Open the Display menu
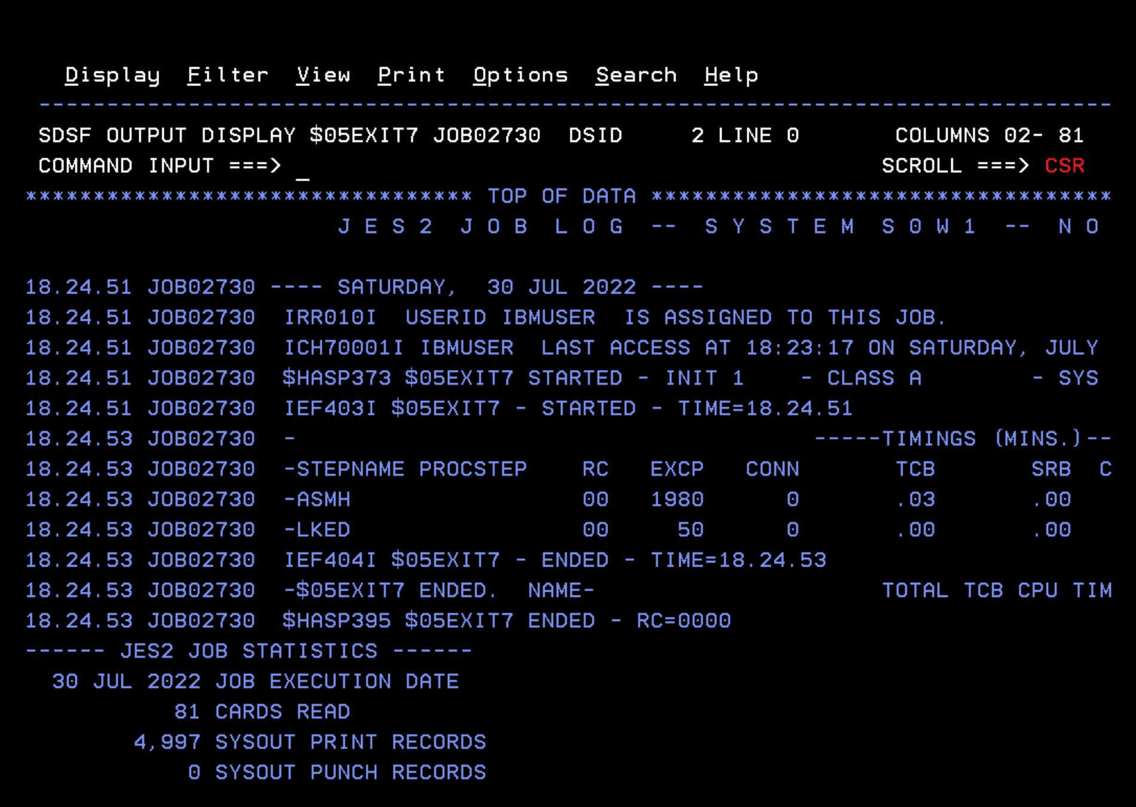 coord(112,75)
